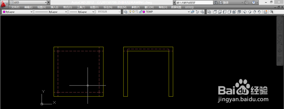Open the 格式(O) menu
Screen dimensions: 284x109
68,7
